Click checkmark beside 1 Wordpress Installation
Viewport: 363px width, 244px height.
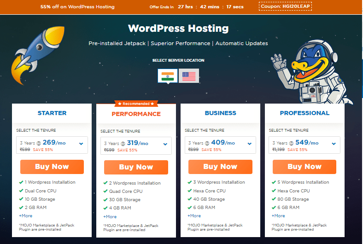tap(21, 182)
